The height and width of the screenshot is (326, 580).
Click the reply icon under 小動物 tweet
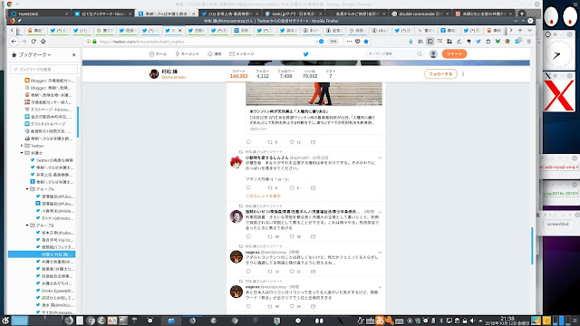[248, 187]
